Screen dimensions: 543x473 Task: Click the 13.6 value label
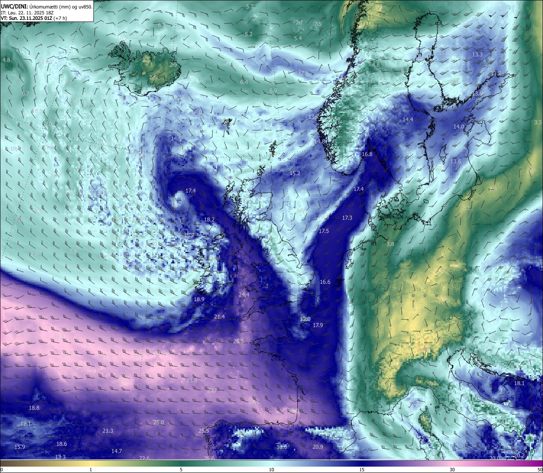point(456,161)
